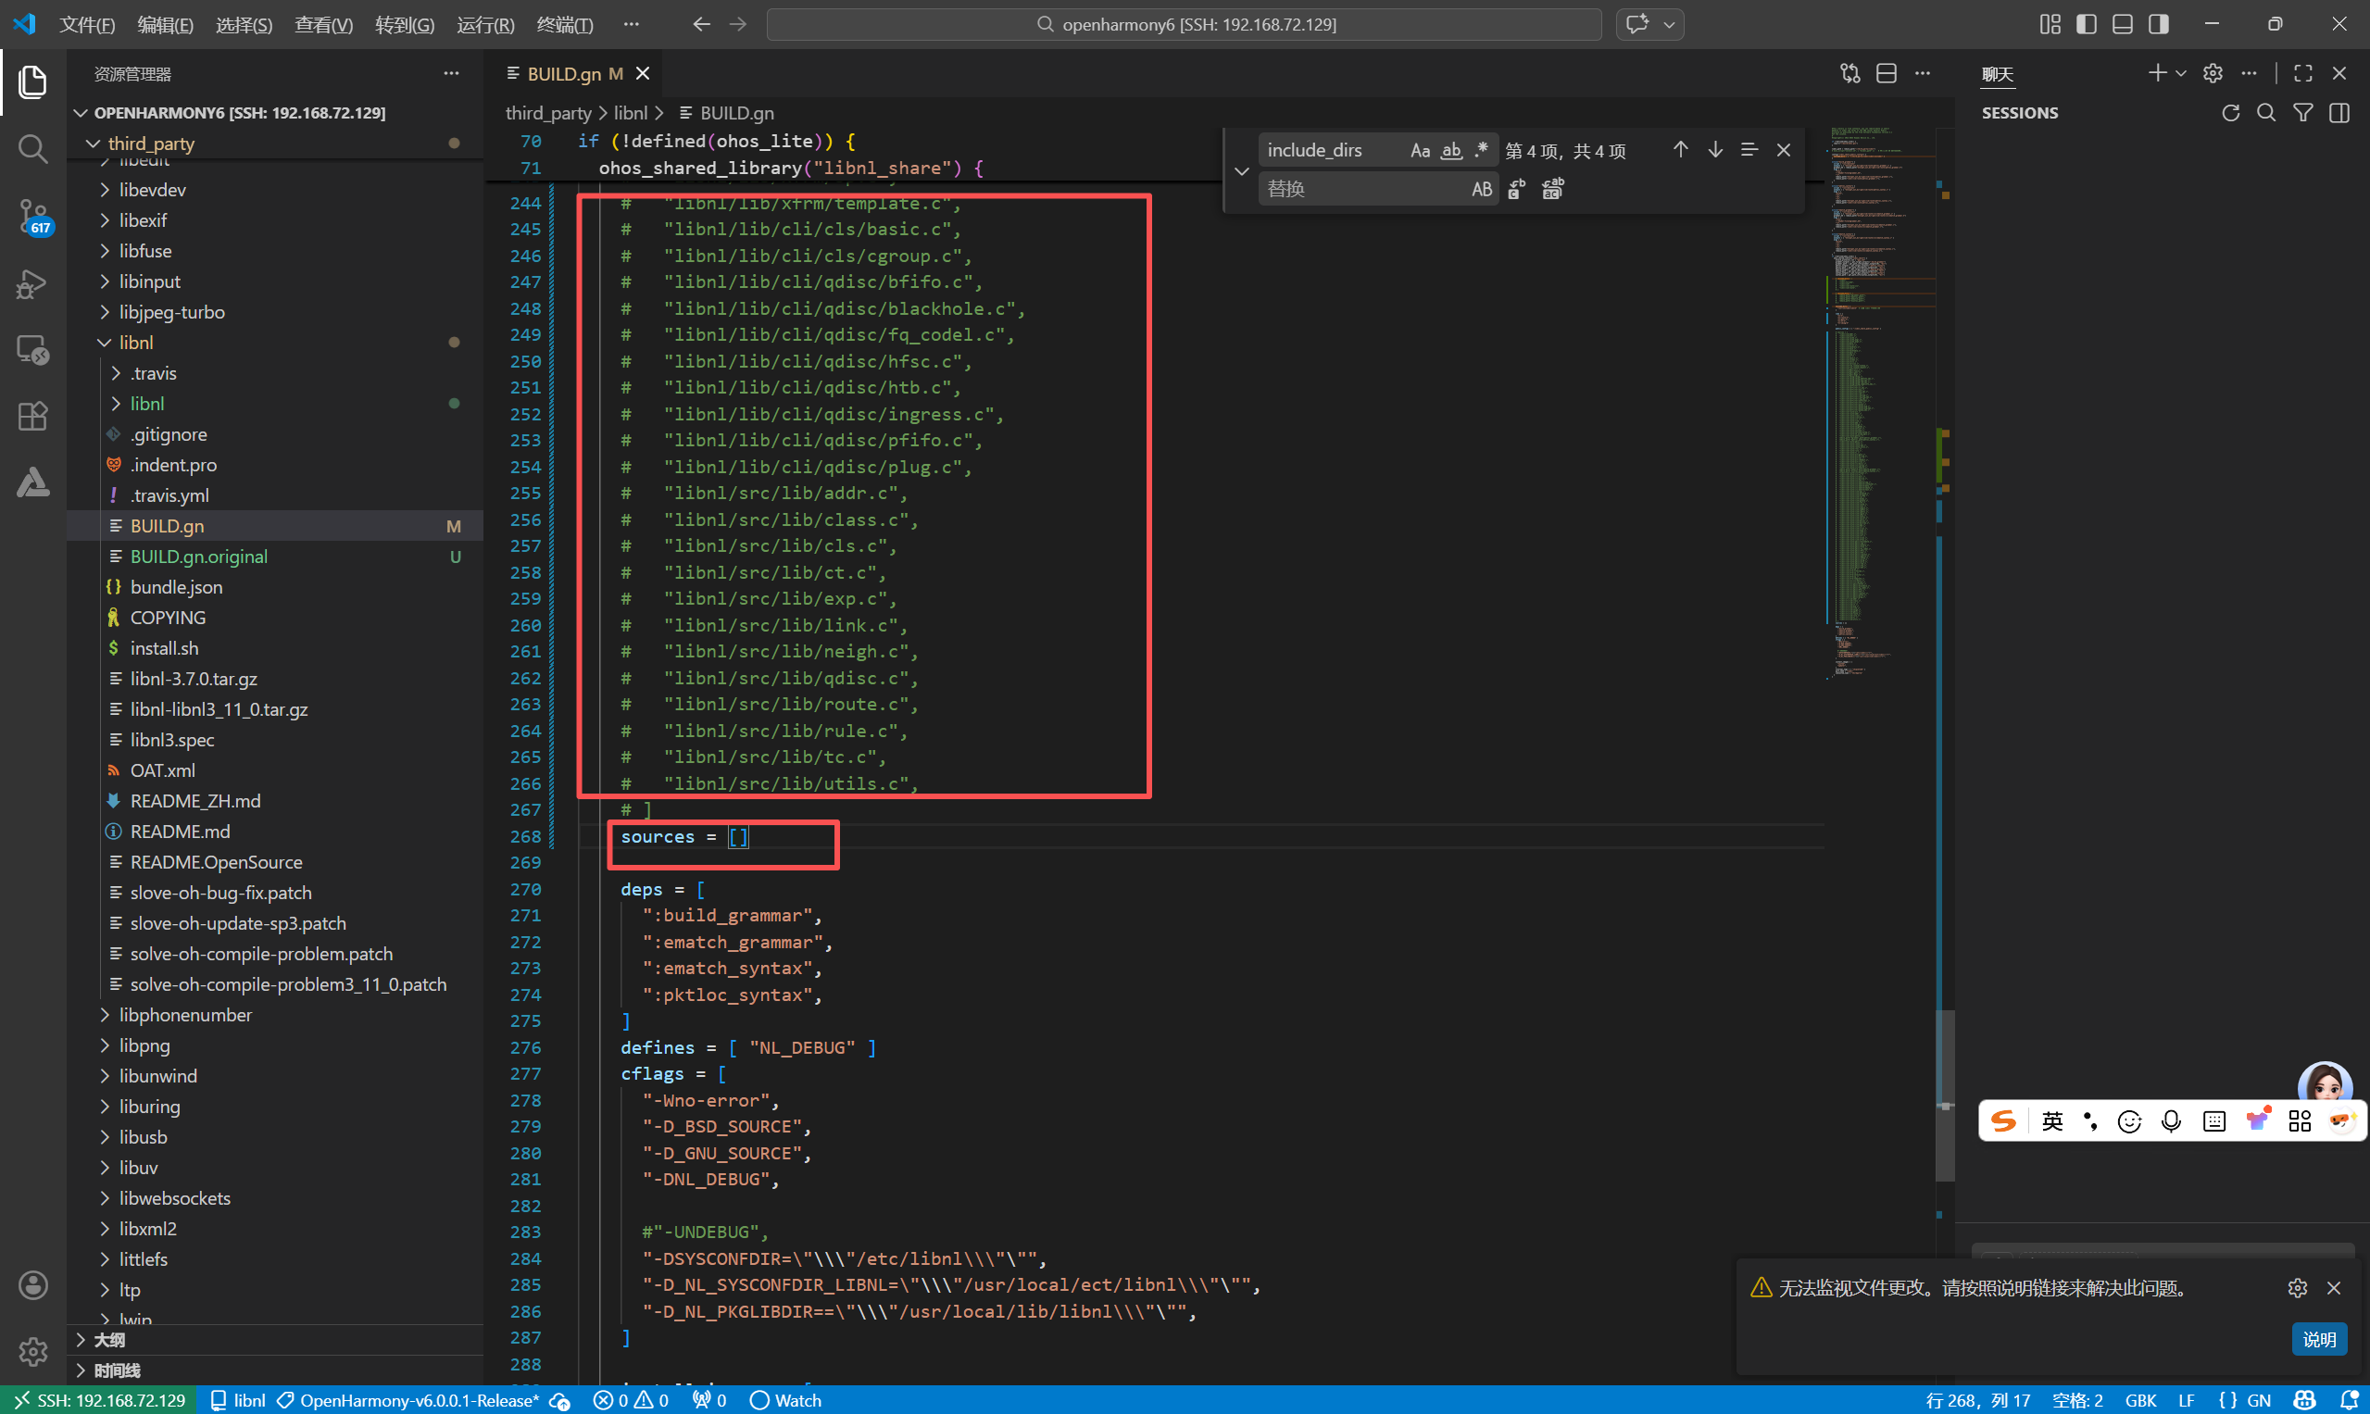Collapse the libnl folder in third_party
Screen dimensions: 2370x1414
(105, 342)
